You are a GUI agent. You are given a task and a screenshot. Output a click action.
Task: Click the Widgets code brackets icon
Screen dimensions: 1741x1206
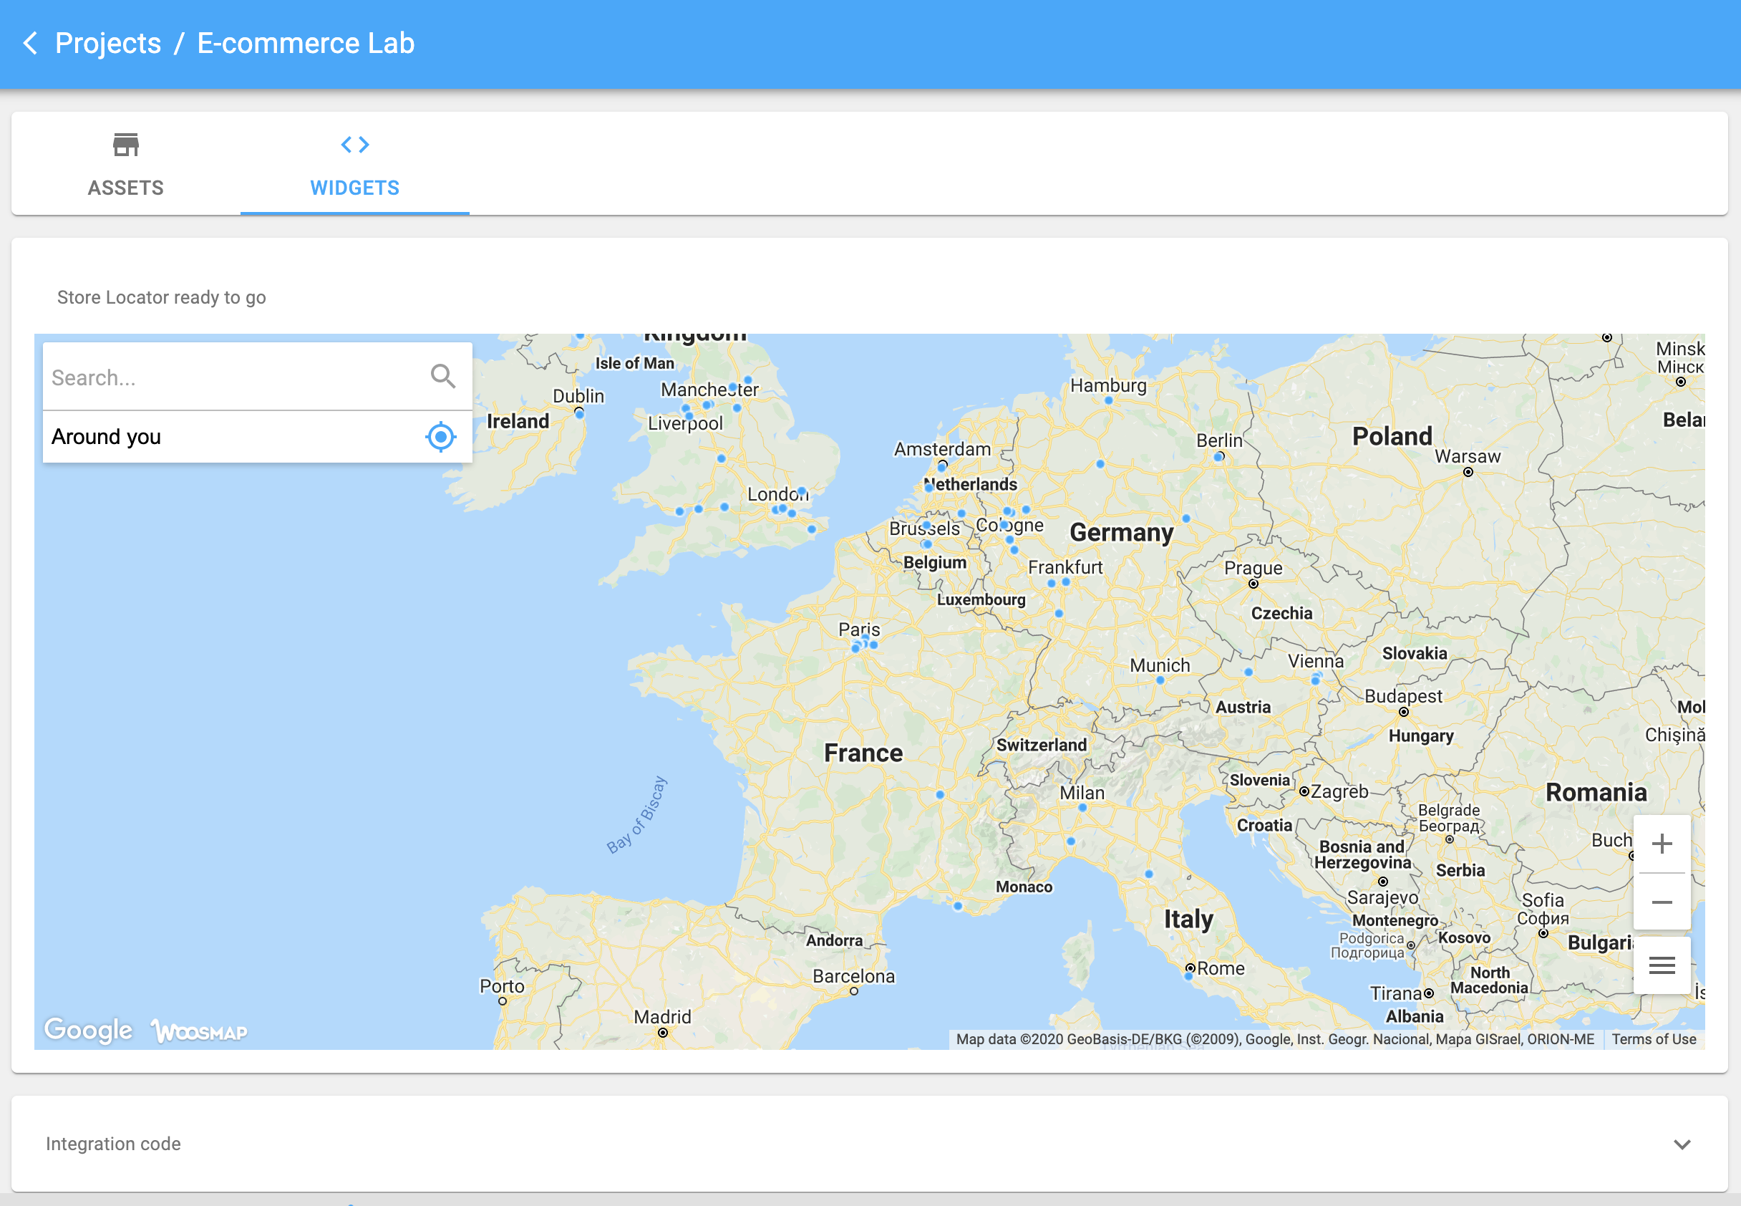(x=354, y=145)
